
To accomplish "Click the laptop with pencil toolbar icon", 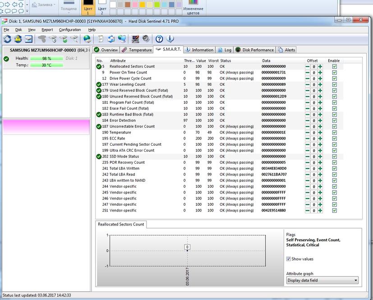I will [x=135, y=39].
